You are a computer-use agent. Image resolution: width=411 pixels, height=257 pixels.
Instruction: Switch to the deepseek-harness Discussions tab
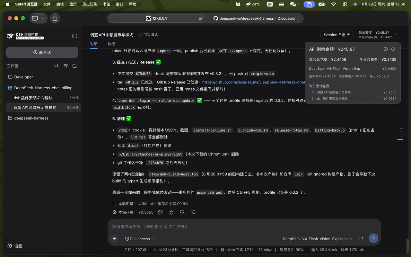(256, 18)
